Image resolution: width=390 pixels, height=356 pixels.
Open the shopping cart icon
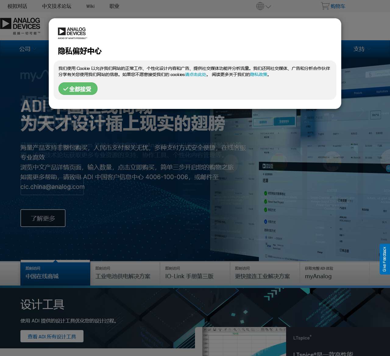325,6
